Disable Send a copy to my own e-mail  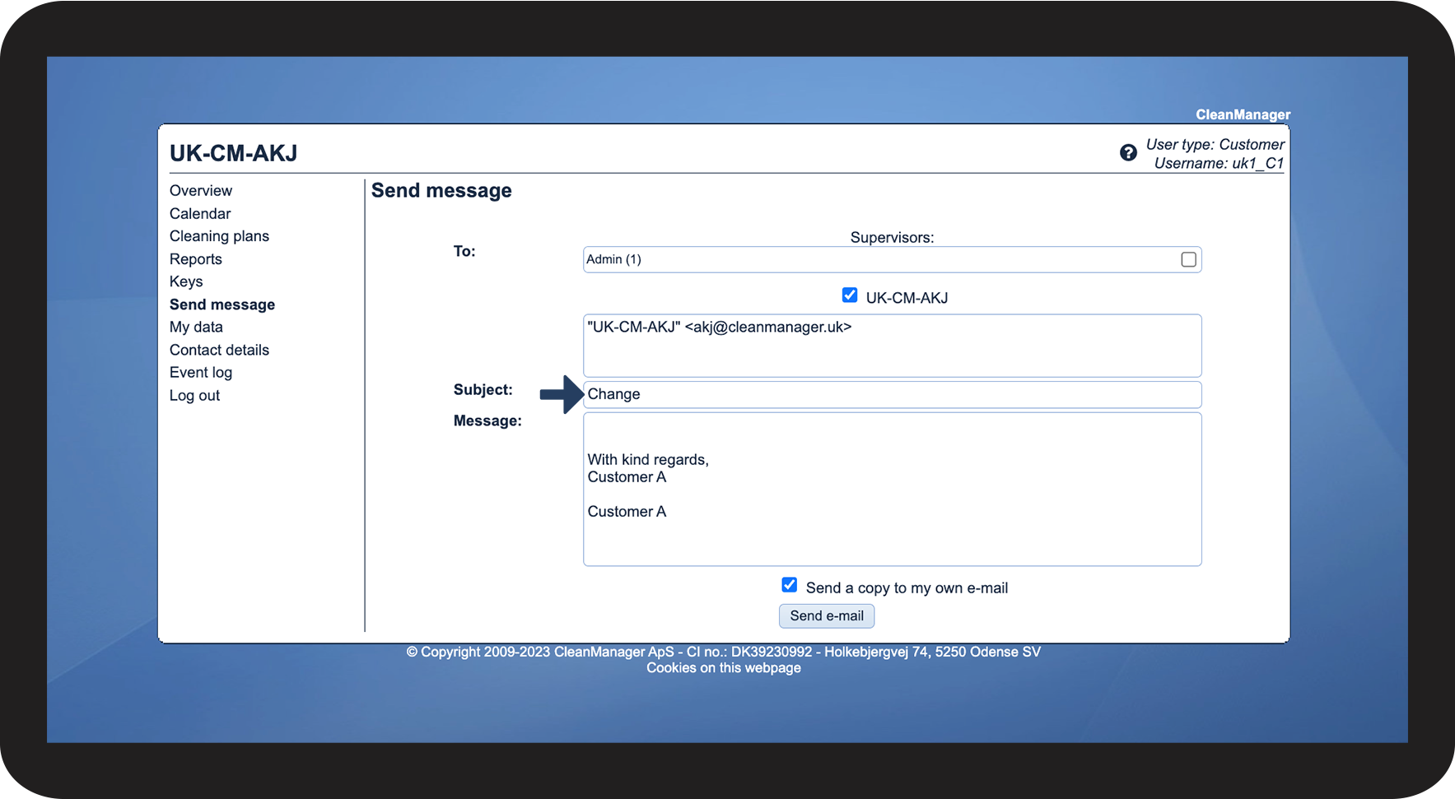point(790,585)
